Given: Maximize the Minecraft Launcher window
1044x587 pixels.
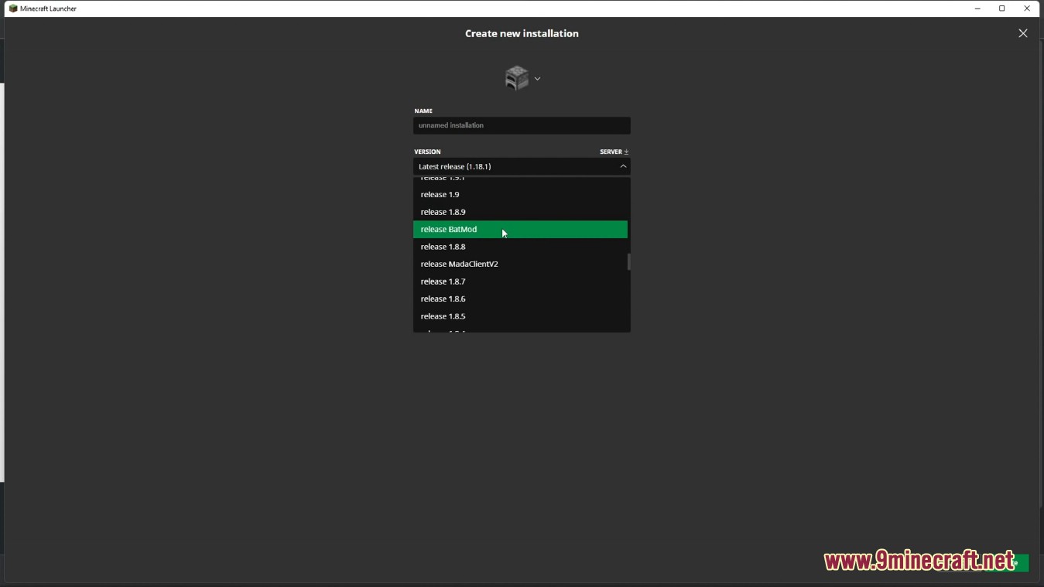Looking at the screenshot, I should click(x=1002, y=9).
